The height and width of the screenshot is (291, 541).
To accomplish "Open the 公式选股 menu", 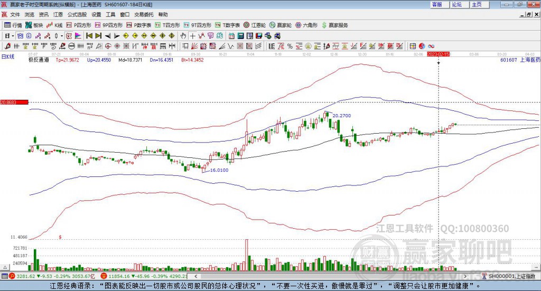I will point(76,14).
